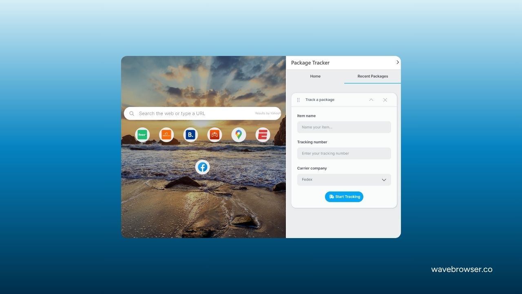Open the Booking.com shortcut icon
The height and width of the screenshot is (294, 522).
pyautogui.click(x=190, y=135)
